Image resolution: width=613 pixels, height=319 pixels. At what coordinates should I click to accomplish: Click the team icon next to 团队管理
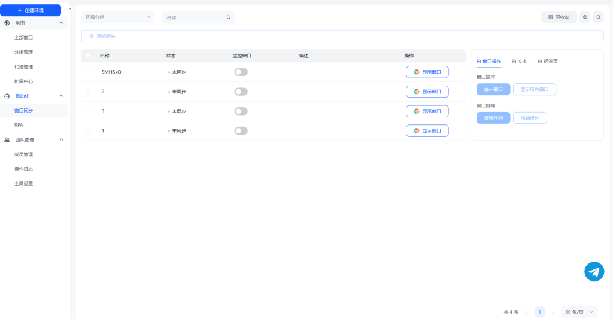tap(7, 139)
